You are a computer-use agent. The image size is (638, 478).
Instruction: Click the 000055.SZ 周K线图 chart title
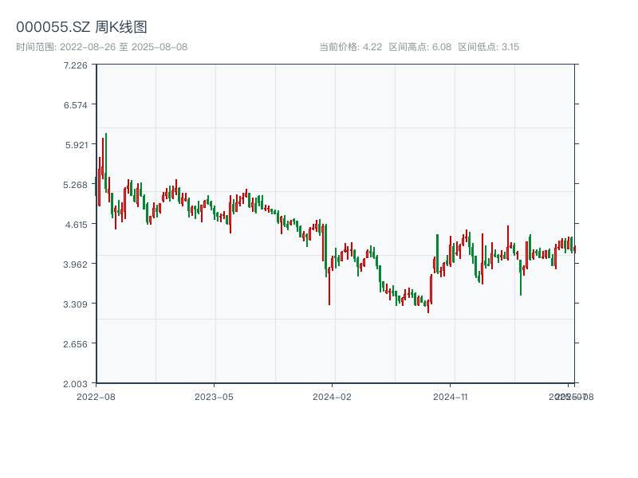(x=81, y=28)
